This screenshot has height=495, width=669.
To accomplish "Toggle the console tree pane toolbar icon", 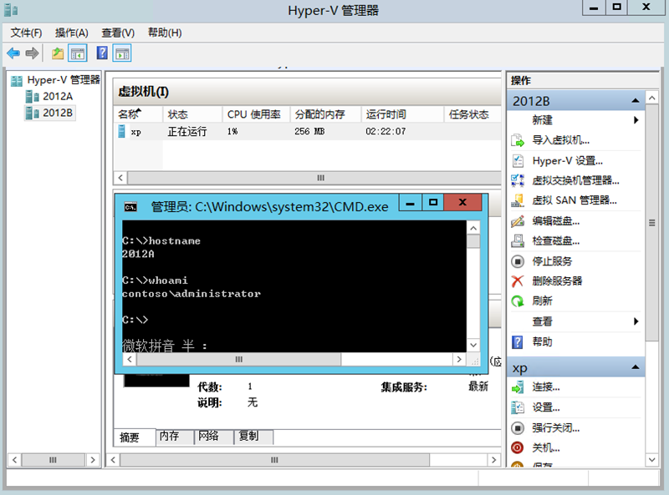I will [x=78, y=53].
